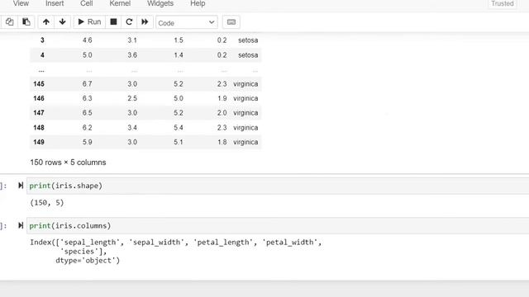Viewport: 529px width, 297px height.
Task: Move selected cell down
Action: (x=63, y=22)
